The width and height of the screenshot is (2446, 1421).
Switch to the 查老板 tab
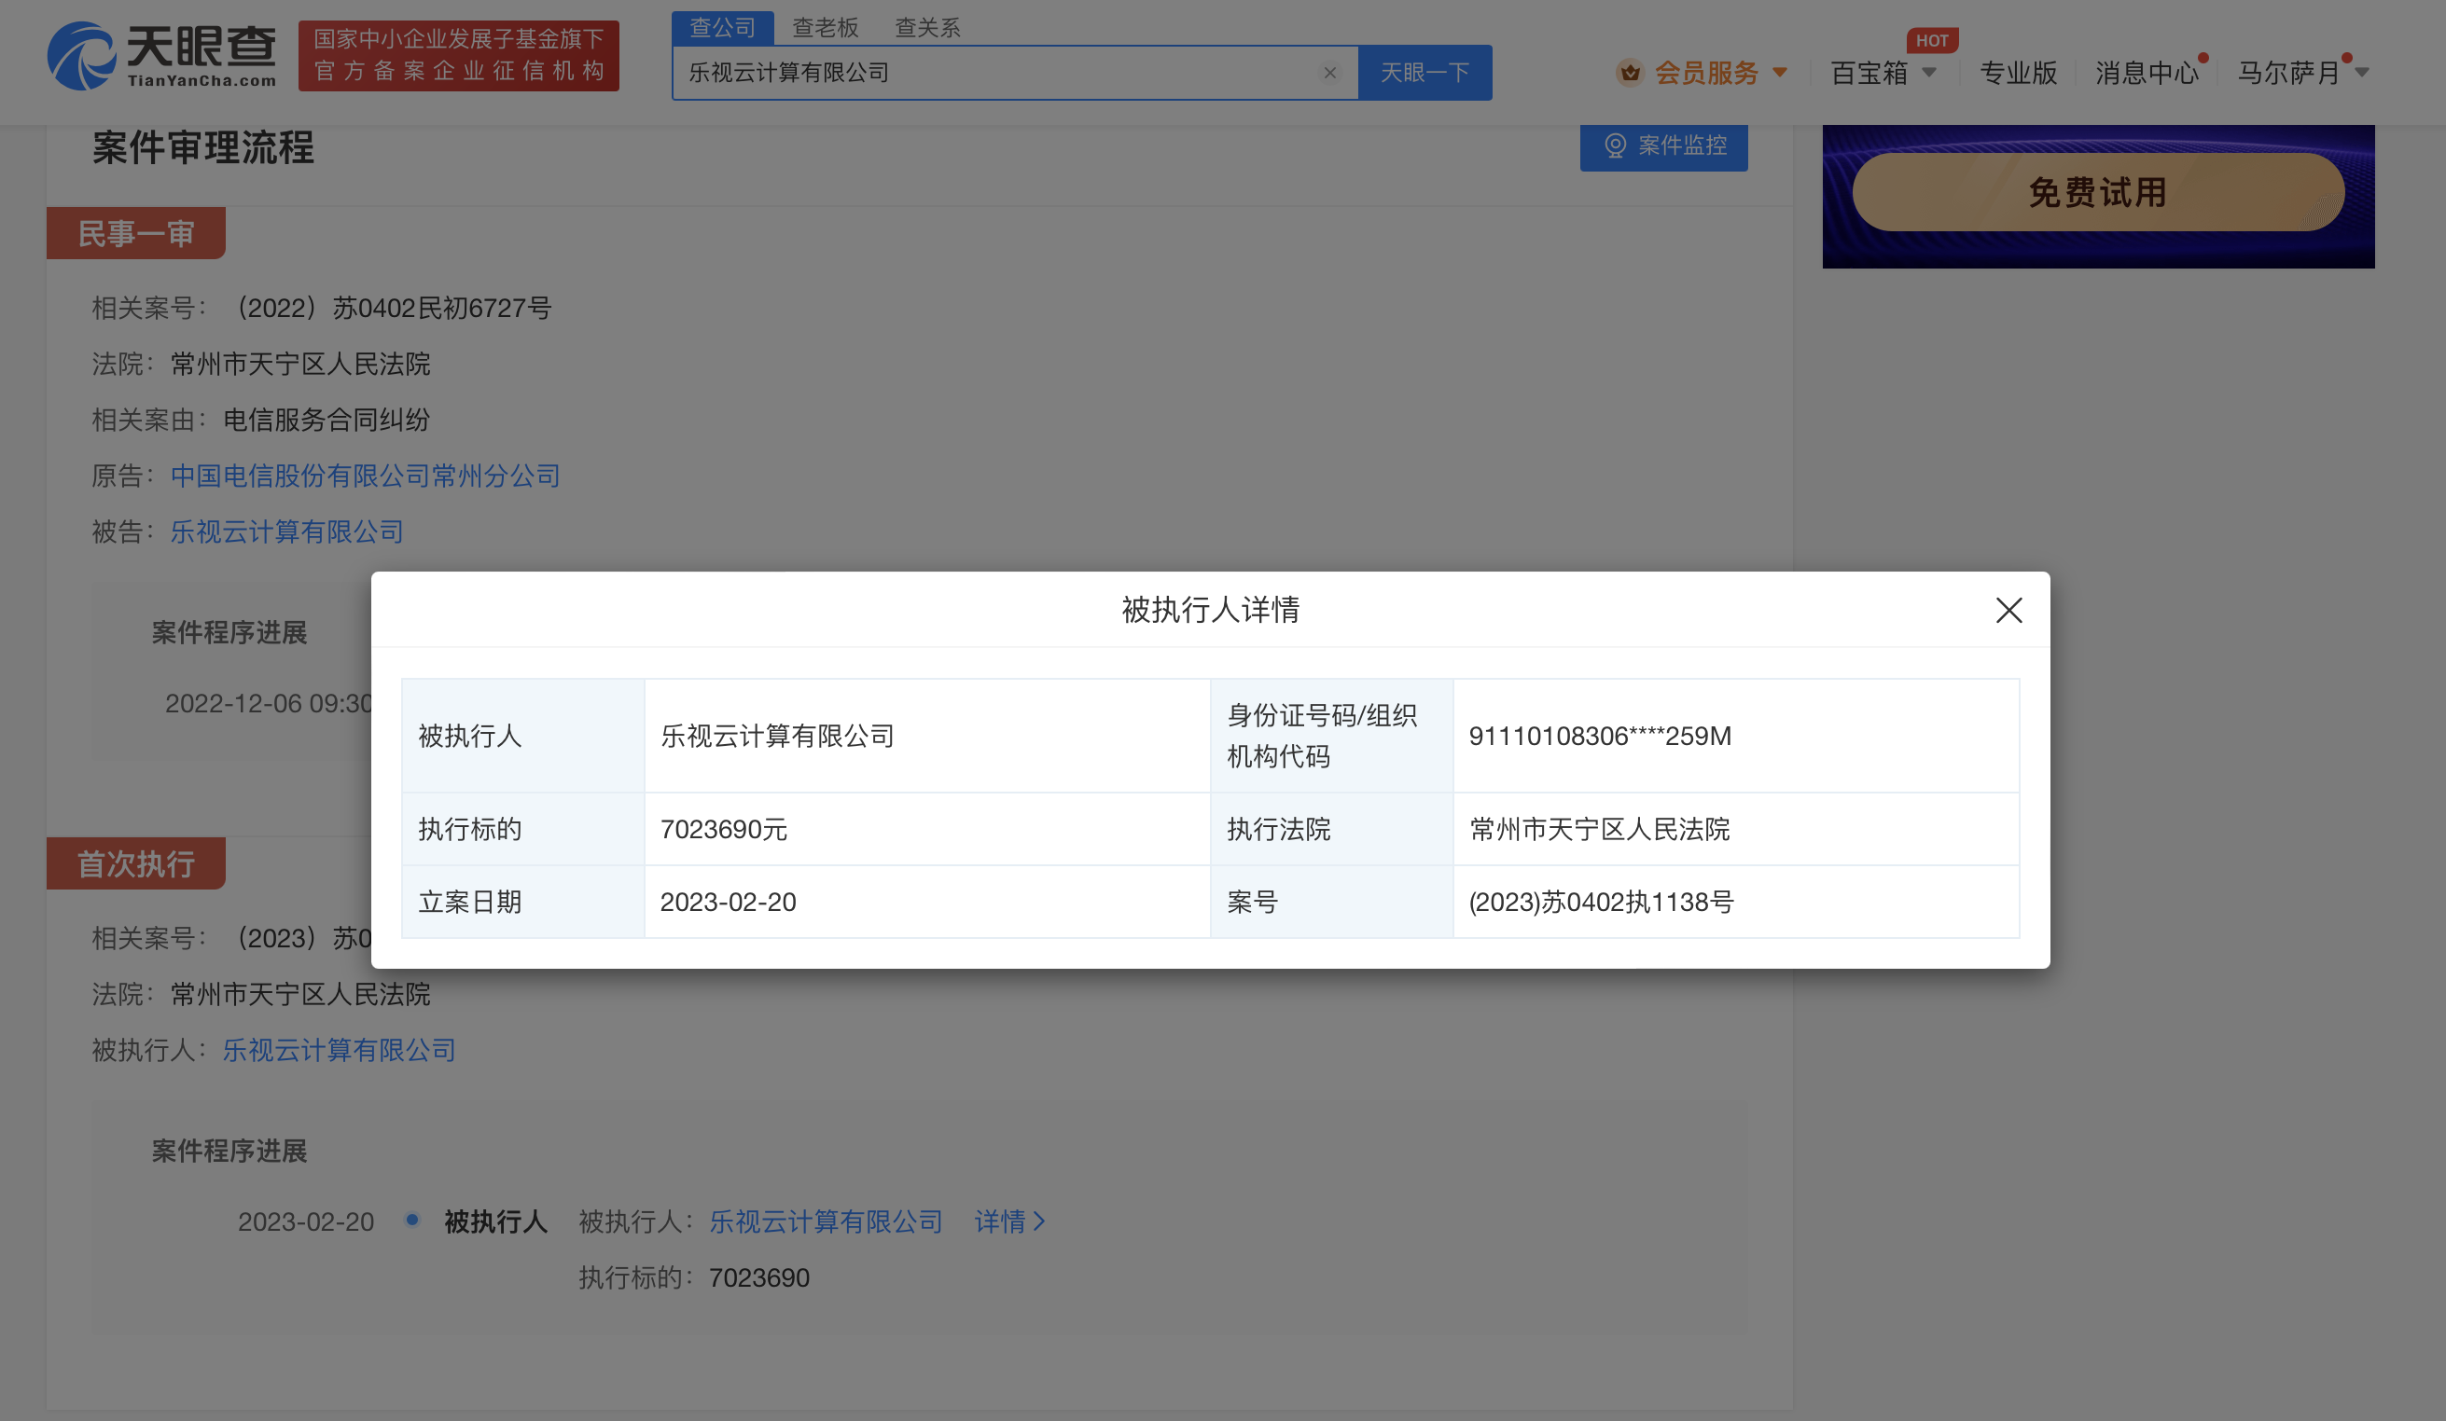coord(825,27)
